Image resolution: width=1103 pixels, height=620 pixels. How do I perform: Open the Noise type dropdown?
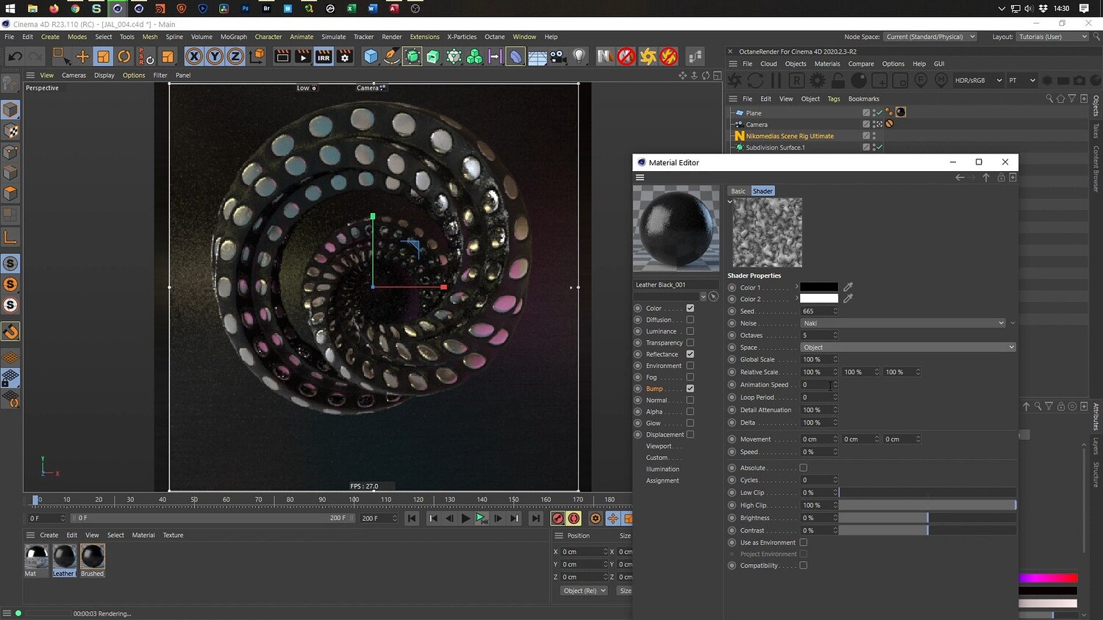click(x=902, y=323)
